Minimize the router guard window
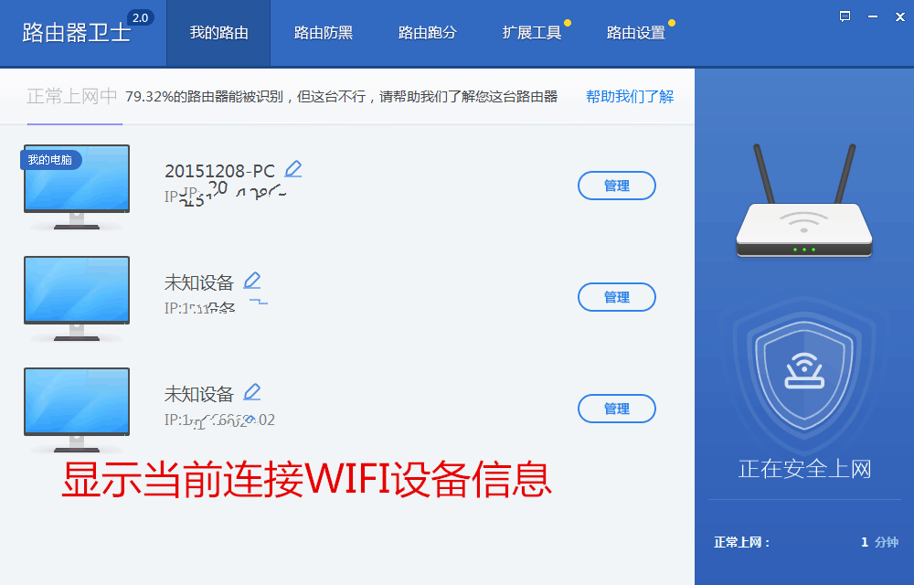The image size is (914, 585). coord(873,16)
